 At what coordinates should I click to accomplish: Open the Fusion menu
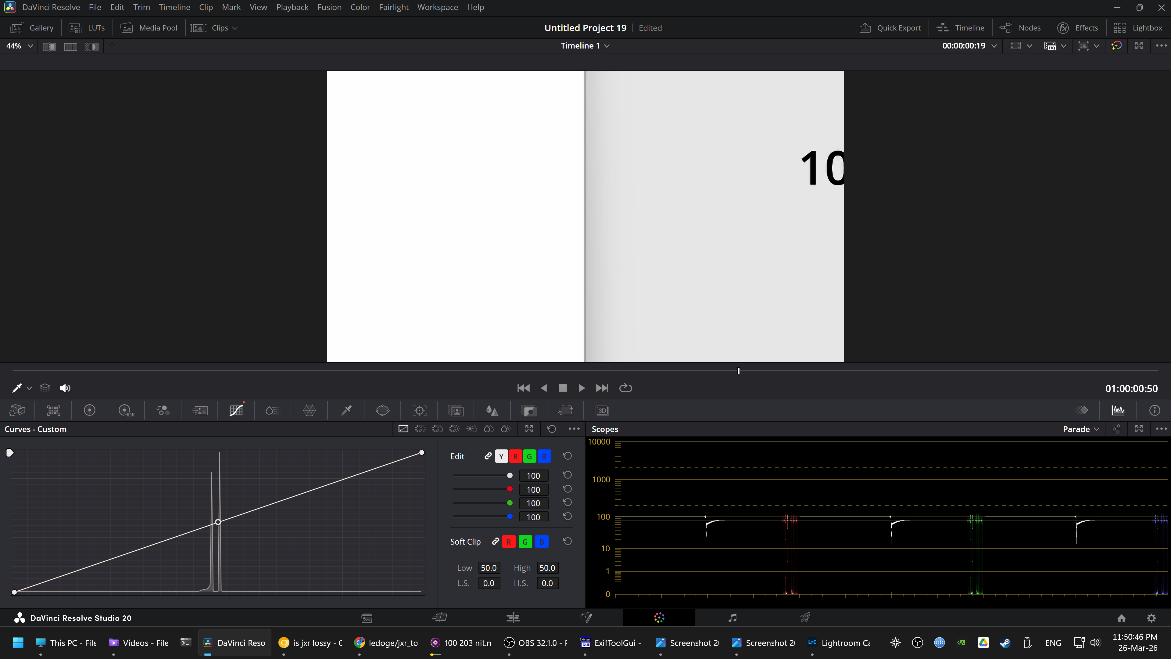tap(329, 7)
